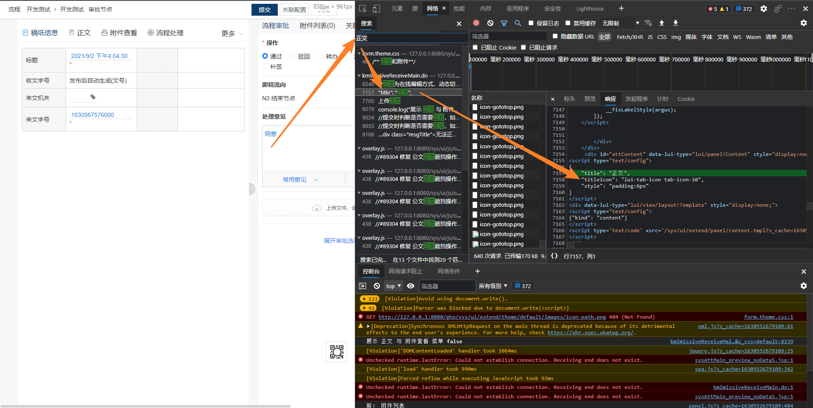Open the console top context dropdown
Screen dimensions: 813x408
tap(393, 286)
